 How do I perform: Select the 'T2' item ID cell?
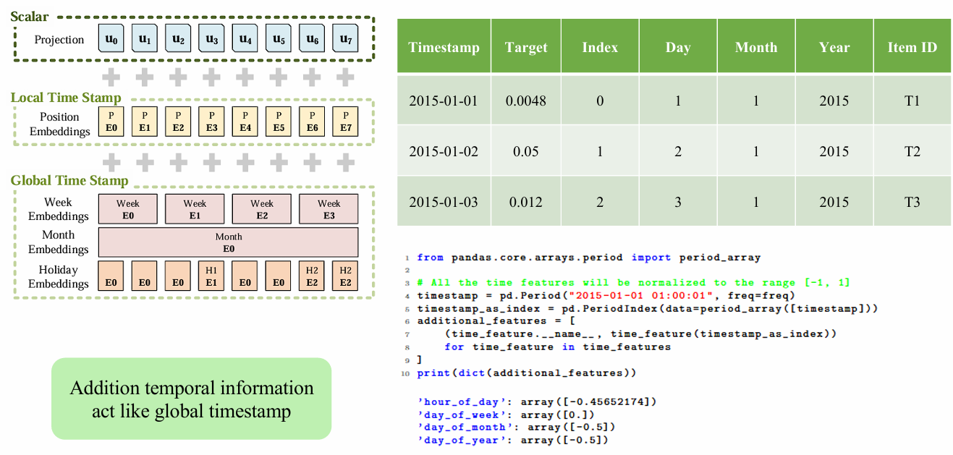click(912, 151)
